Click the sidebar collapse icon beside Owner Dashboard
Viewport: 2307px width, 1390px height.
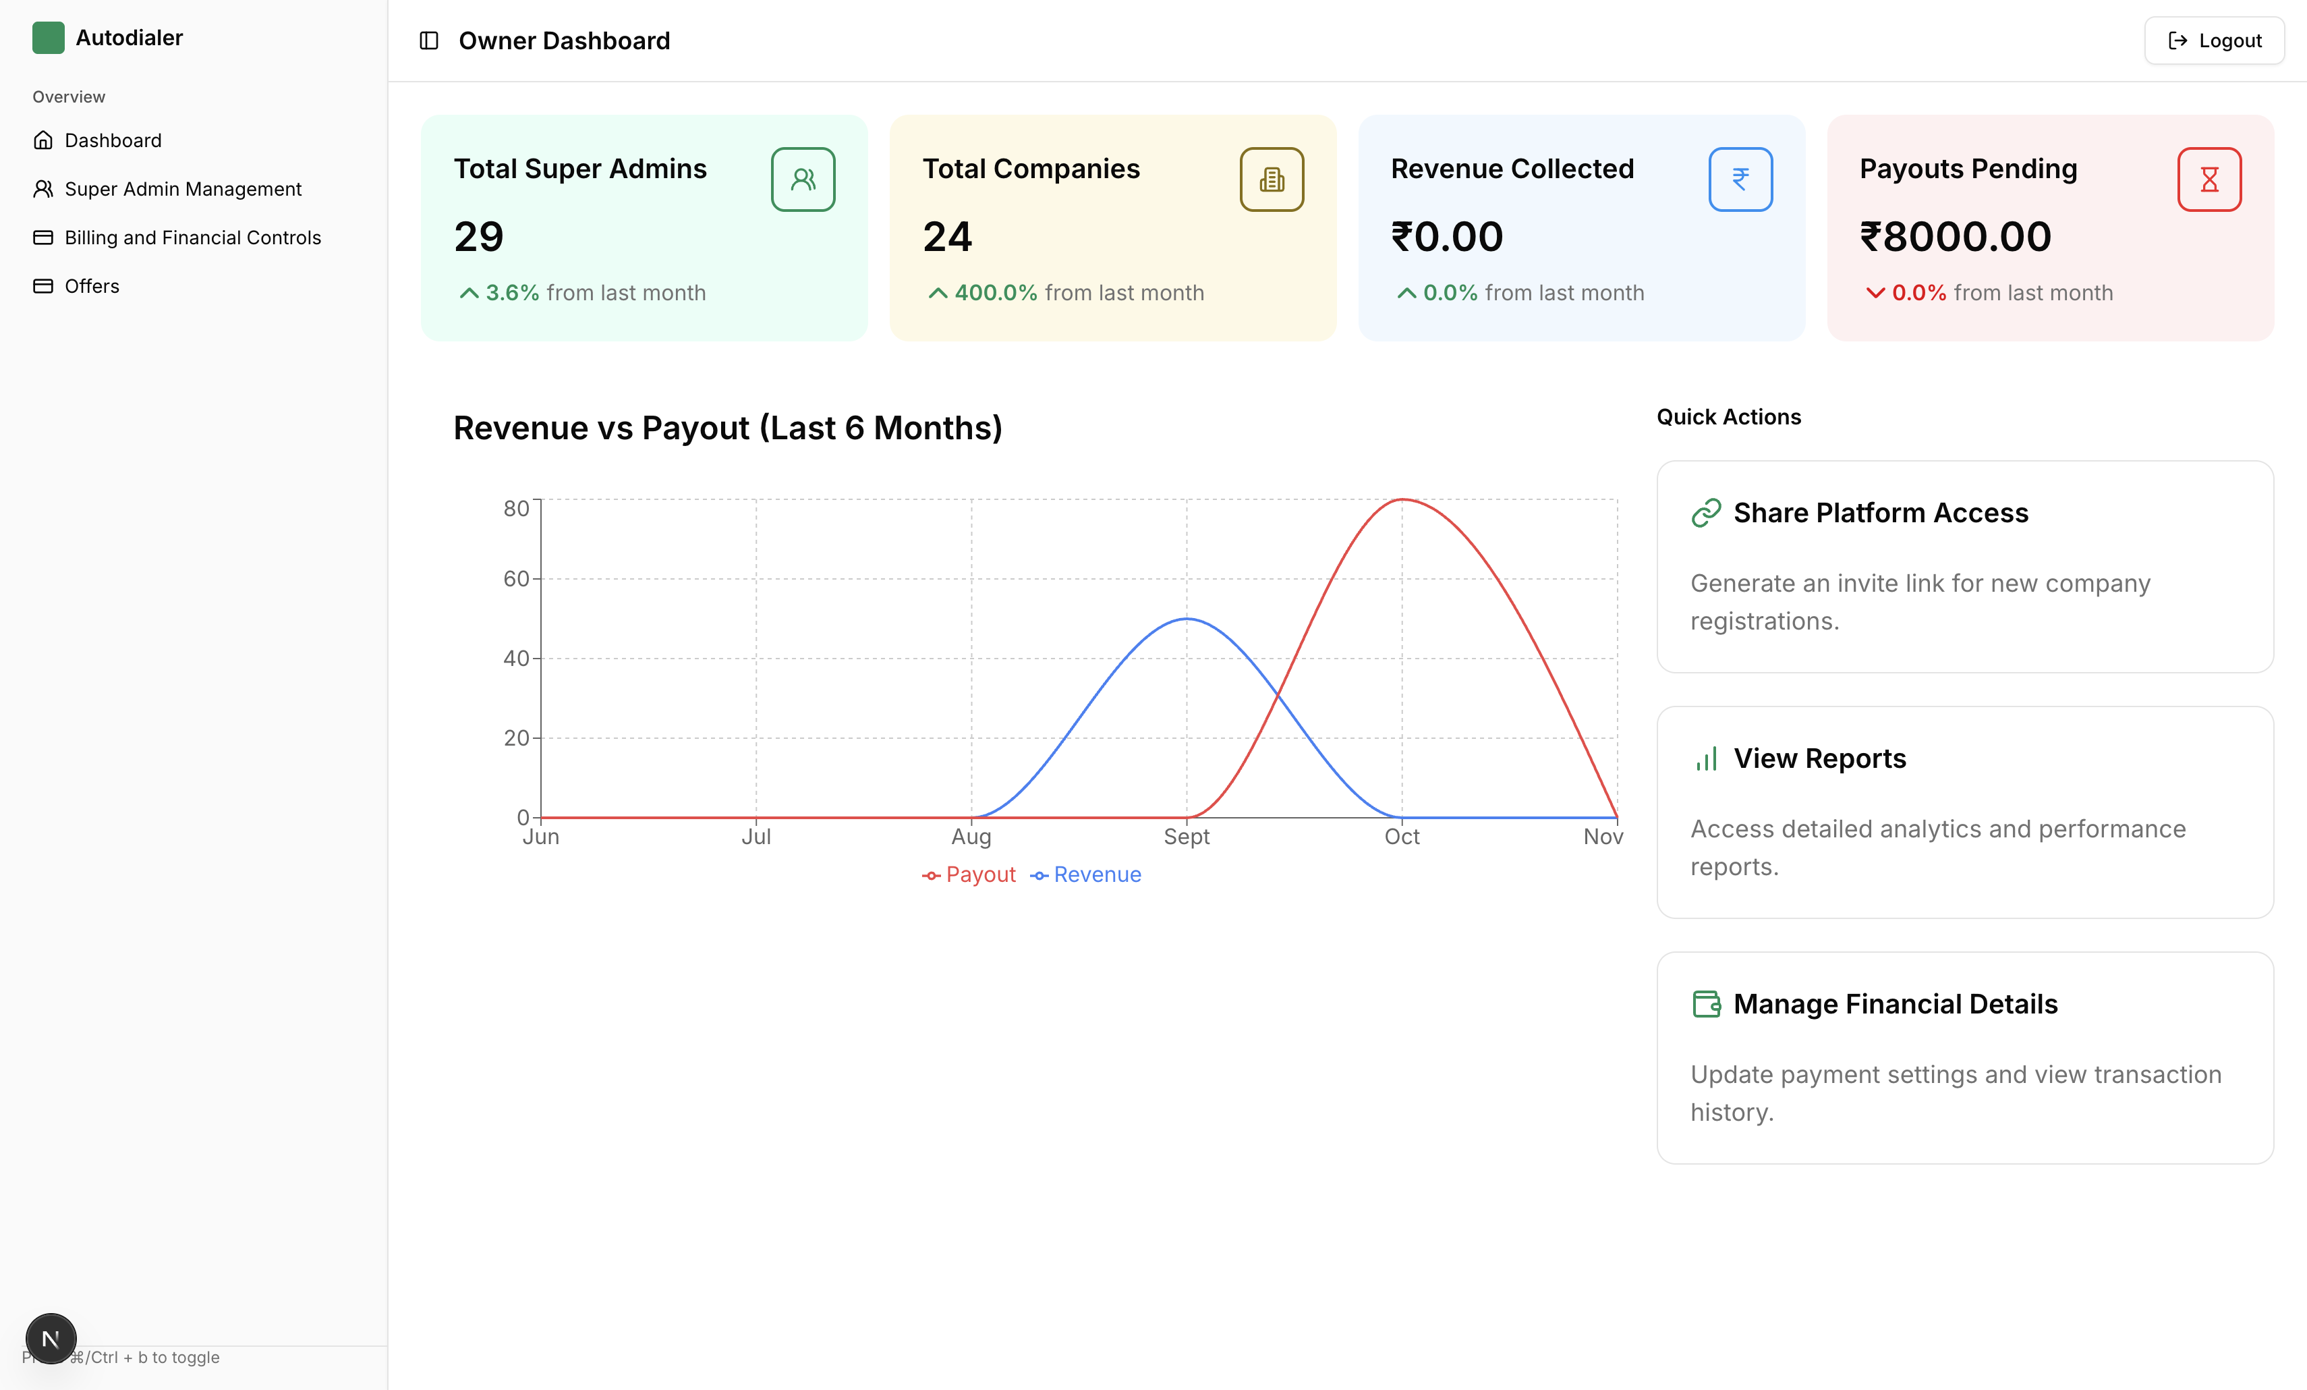pos(429,40)
